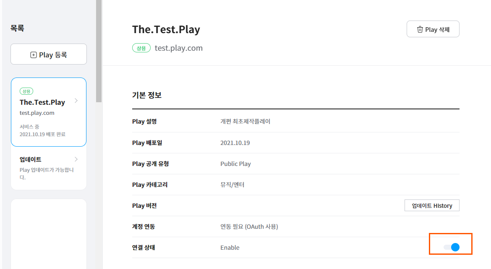Click the 상용 badge beside test.play.com heading
This screenshot has height=269, width=491.
tap(141, 48)
